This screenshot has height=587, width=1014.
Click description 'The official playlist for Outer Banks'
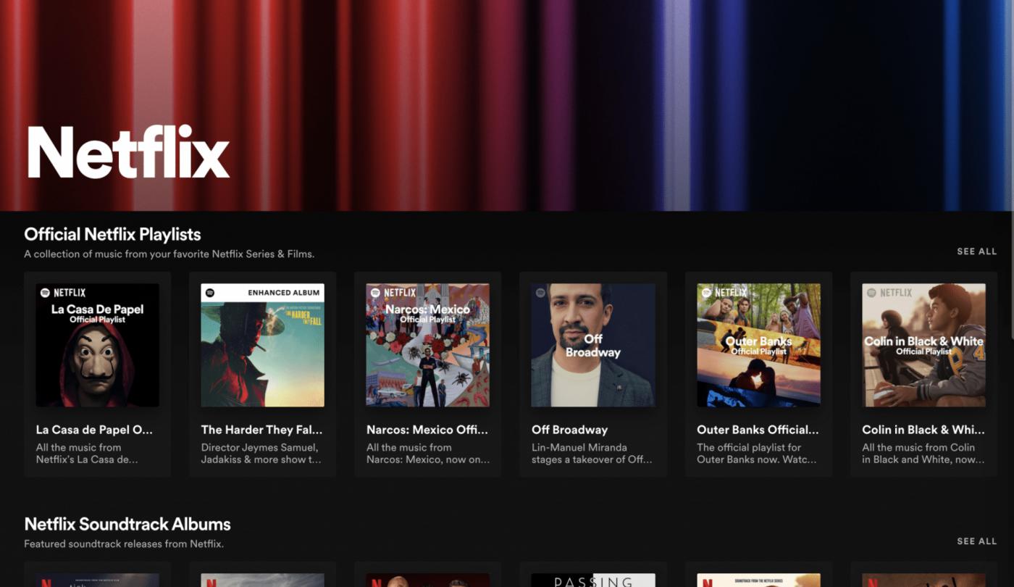757,454
